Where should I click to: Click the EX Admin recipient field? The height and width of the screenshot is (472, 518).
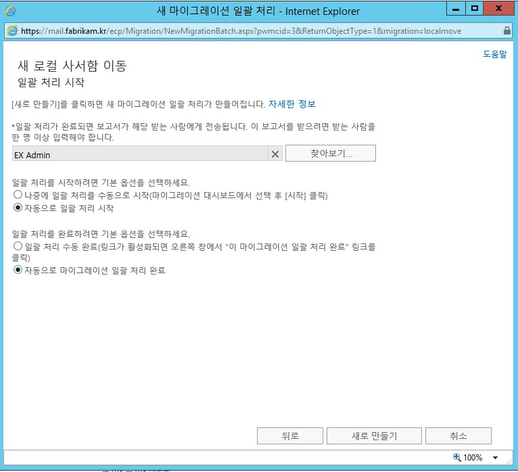coord(140,154)
